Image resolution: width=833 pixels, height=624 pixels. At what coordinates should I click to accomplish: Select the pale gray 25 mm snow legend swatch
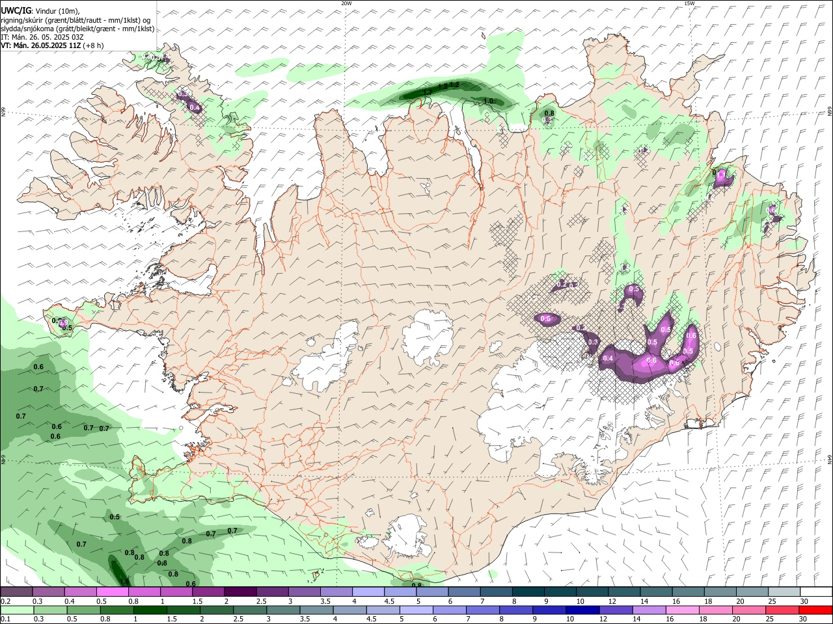pyautogui.click(x=784, y=592)
